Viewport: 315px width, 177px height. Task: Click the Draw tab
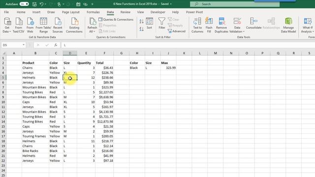tap(51, 12)
